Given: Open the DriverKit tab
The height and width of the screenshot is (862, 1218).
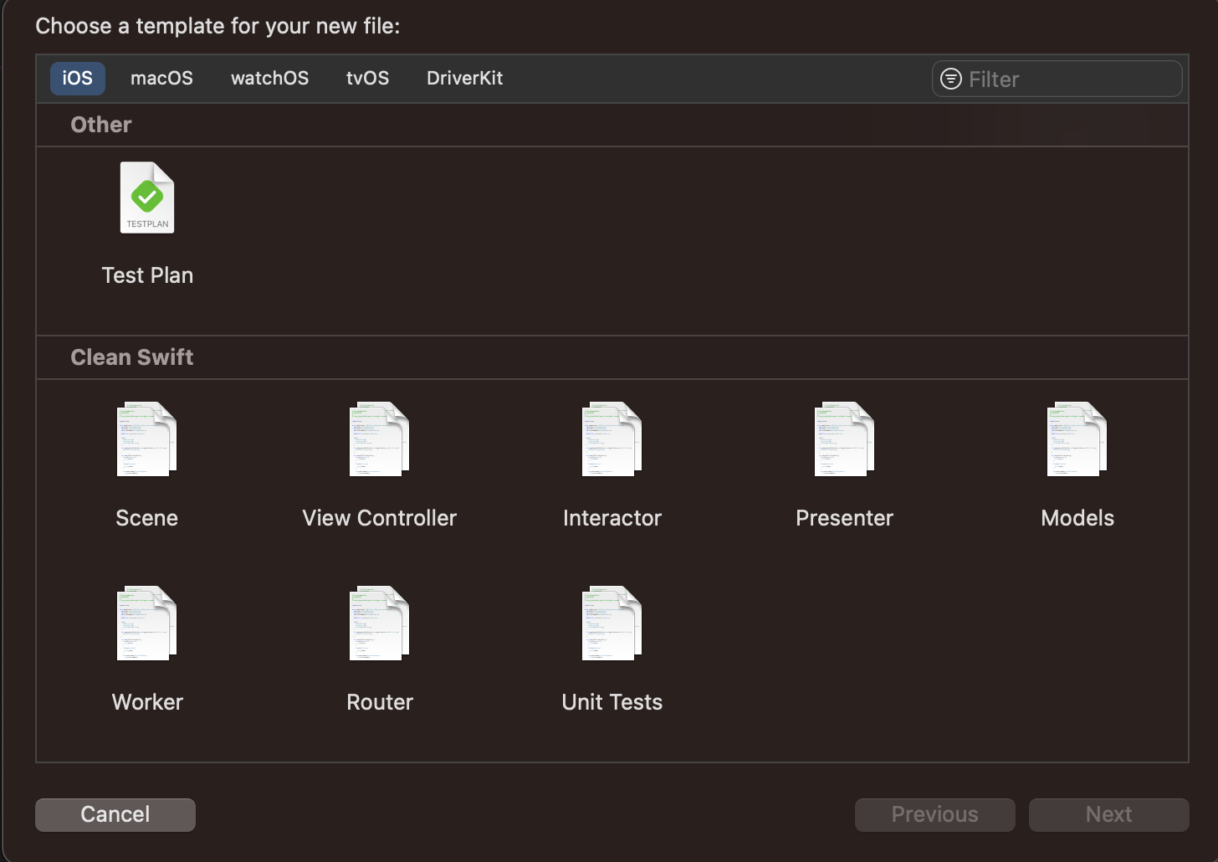Looking at the screenshot, I should (x=464, y=78).
